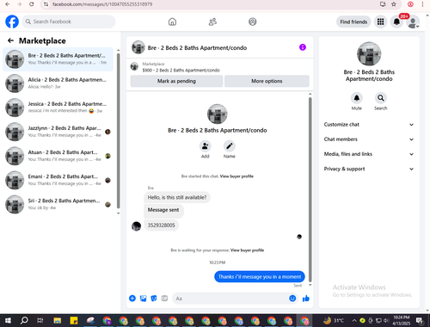This screenshot has width=430, height=327.
Task: Open Sticky Notes from the taskbar
Action: [x=74, y=320]
